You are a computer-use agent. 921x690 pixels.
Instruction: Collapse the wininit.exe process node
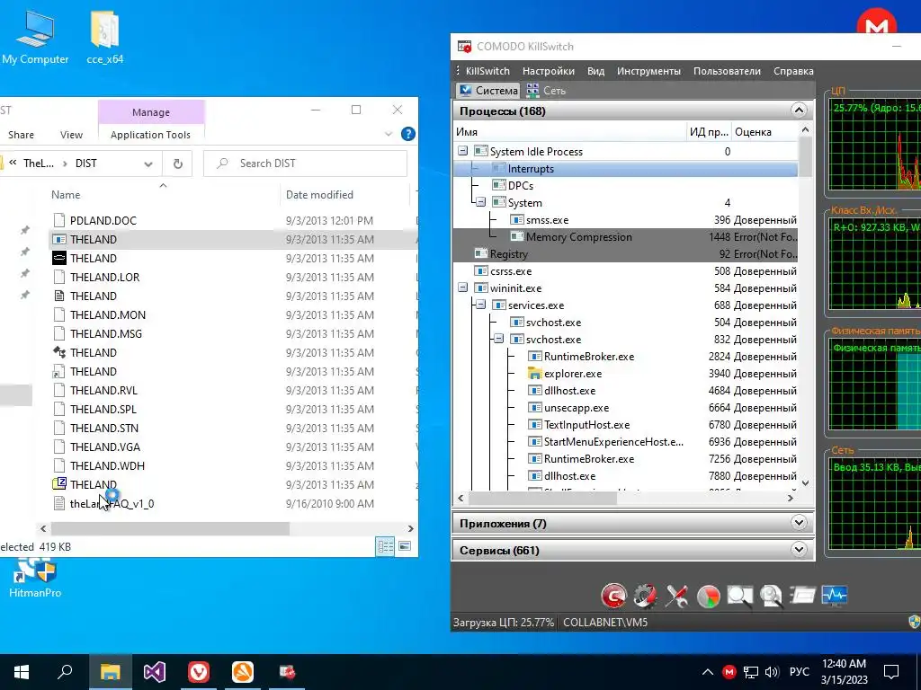[463, 288]
